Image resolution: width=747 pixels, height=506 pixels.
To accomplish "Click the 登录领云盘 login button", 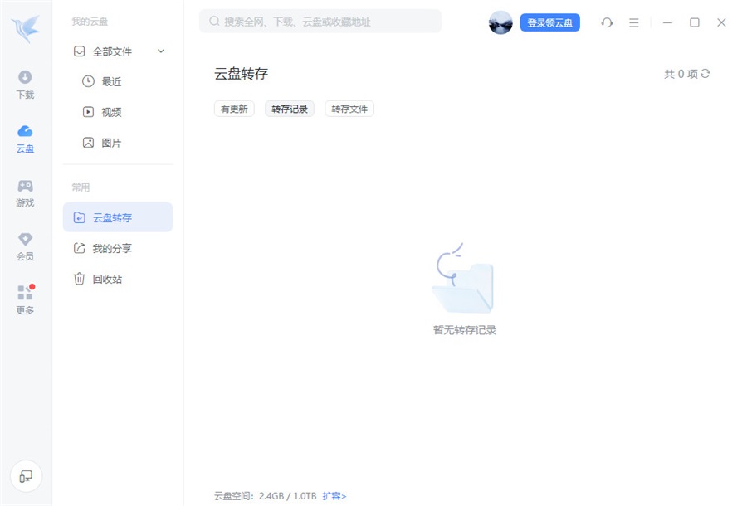I will coord(549,22).
